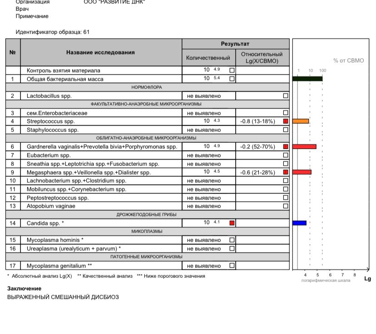This screenshot has height=334, width=376.
Task: Click the 'ВЫРАЖЕННЫЙ СМЕШАННЫЙ ДИСБИОЗ' conclusion text
Action: [x=63, y=297]
